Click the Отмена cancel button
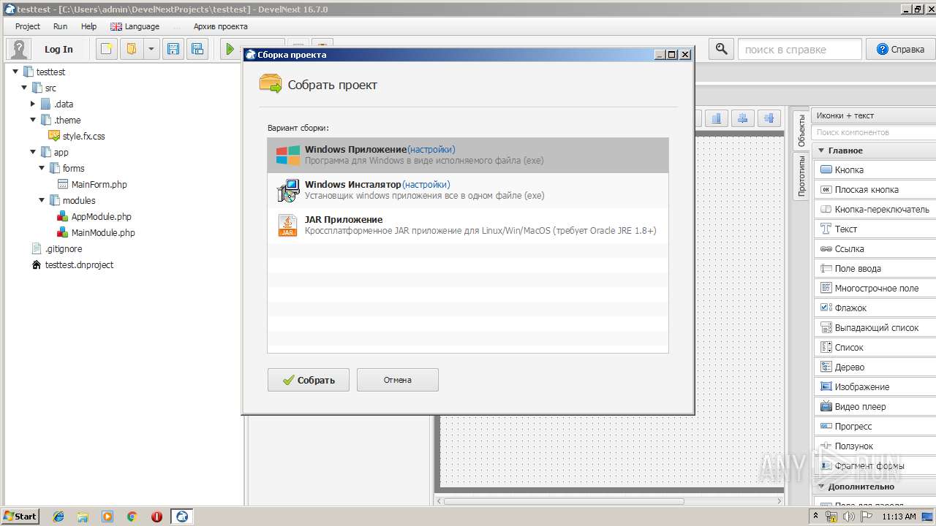 coord(398,380)
